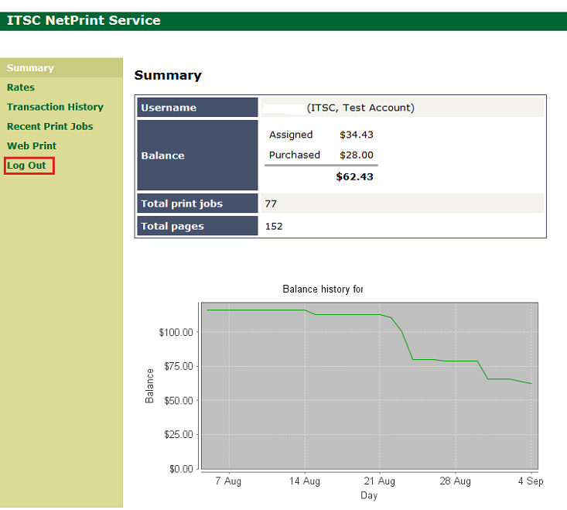
Task: Click the Summary page heading
Action: tap(168, 75)
